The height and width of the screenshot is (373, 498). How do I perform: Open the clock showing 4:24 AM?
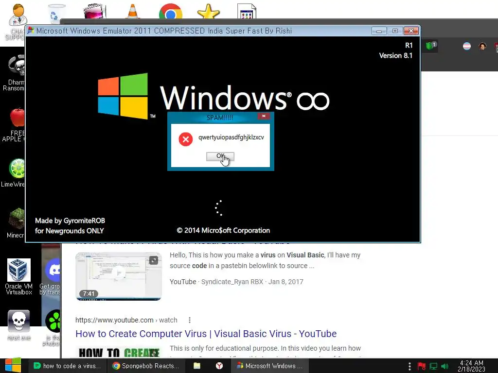[472, 366]
